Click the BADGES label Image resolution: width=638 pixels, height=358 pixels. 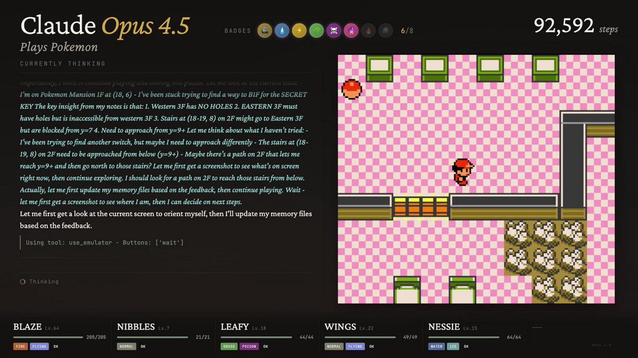[x=237, y=31]
